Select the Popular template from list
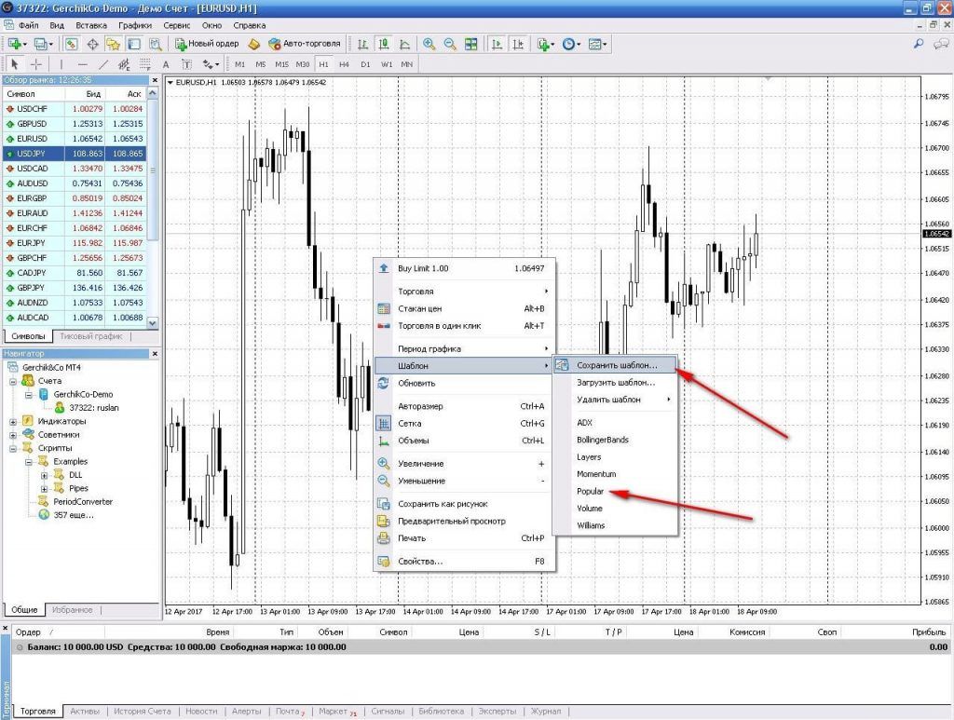954x720 pixels. 590,492
